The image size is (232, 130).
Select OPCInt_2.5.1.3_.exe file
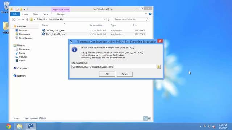pyautogui.click(x=55, y=30)
